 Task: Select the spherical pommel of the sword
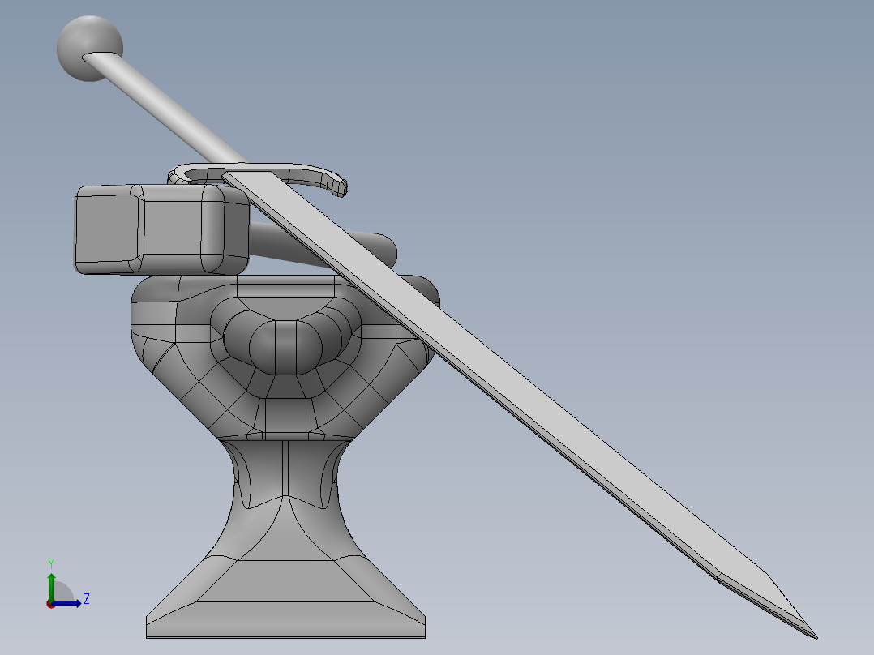[x=89, y=49]
